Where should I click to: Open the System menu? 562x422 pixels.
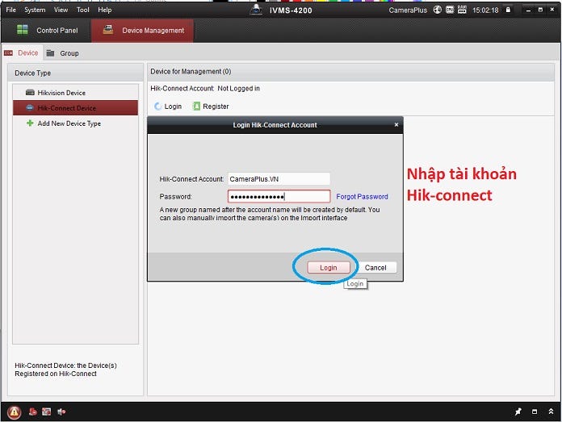(35, 10)
